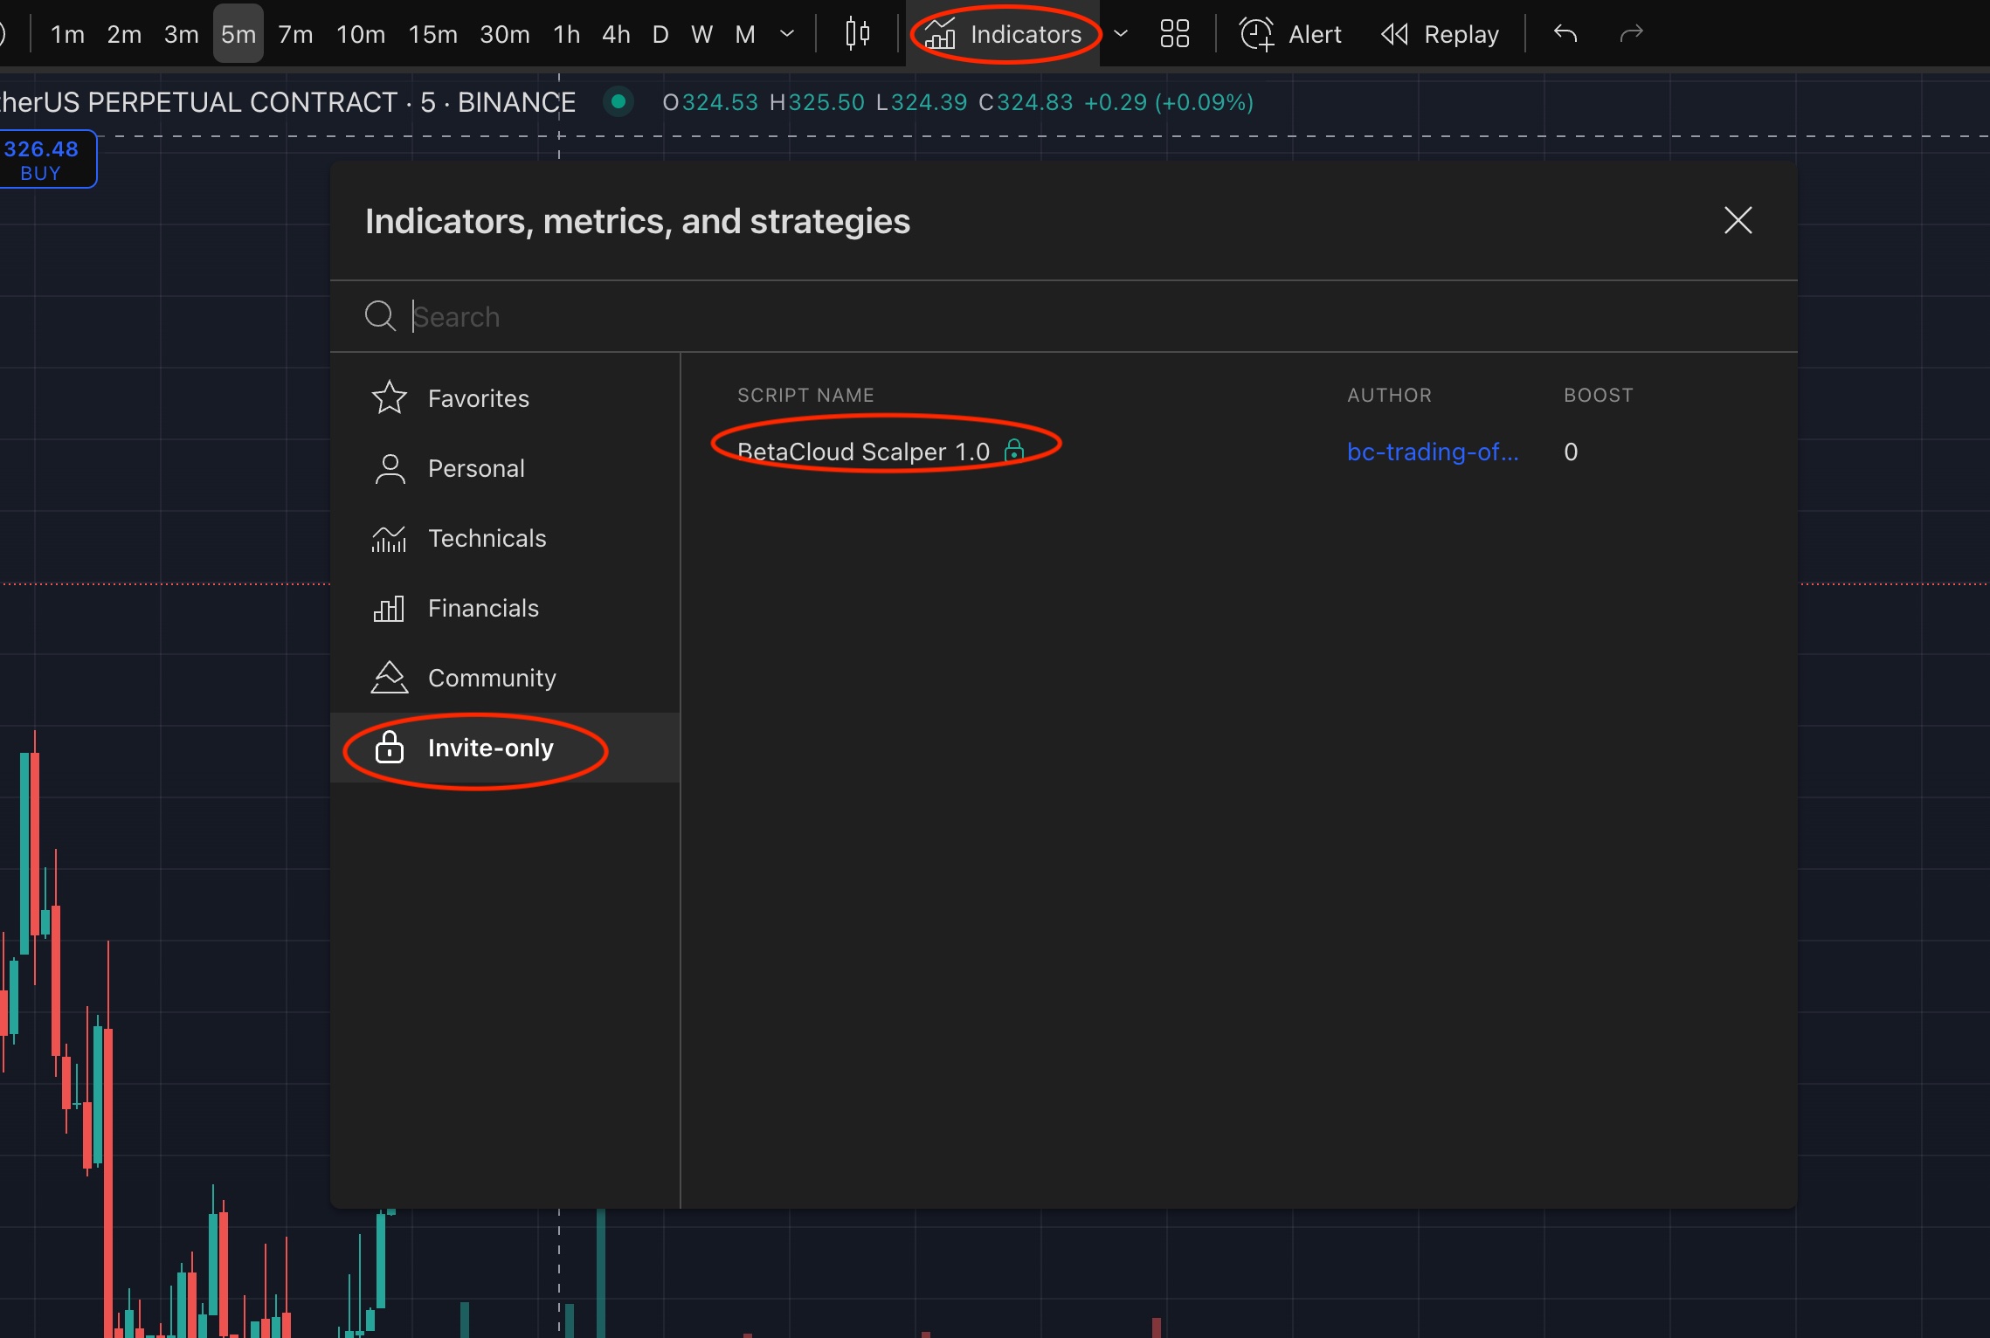Image resolution: width=1990 pixels, height=1338 pixels.
Task: Click the green market status dot
Action: tap(618, 102)
